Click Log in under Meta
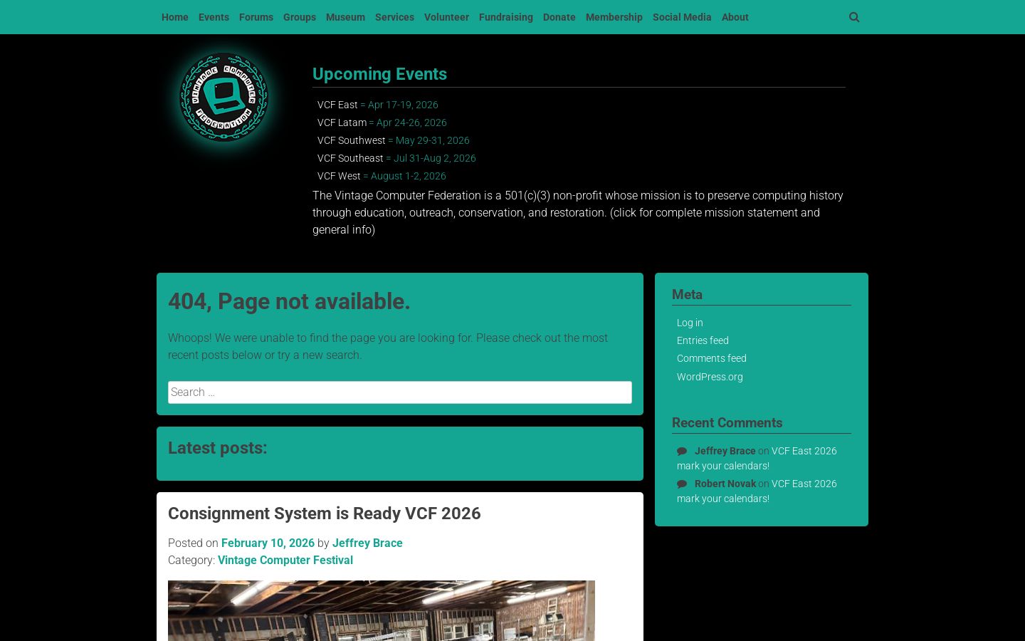1025x641 pixels. click(690, 323)
